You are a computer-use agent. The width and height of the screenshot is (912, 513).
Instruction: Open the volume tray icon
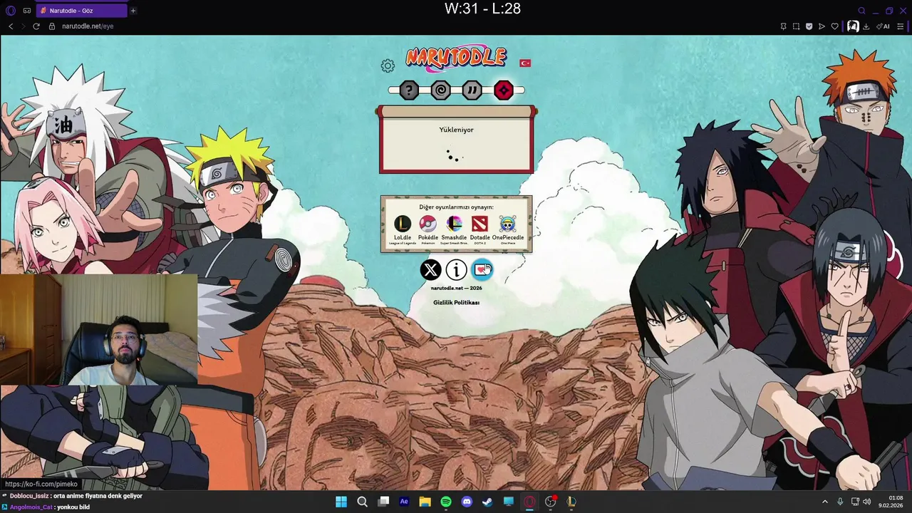click(x=867, y=502)
